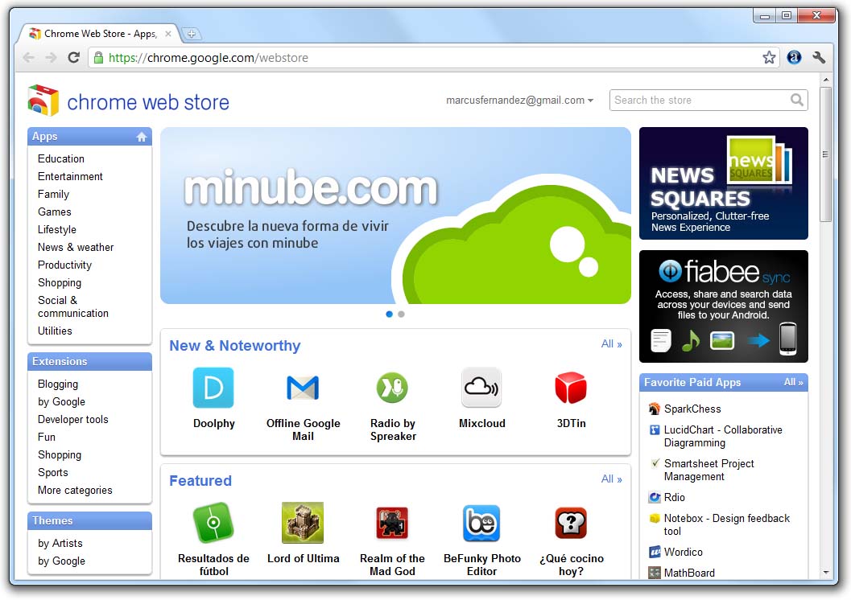View All Favorite Paid Apps
851x600 pixels.
click(793, 382)
